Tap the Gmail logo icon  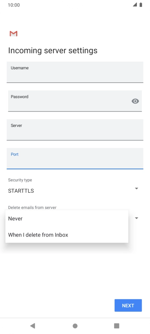14,34
